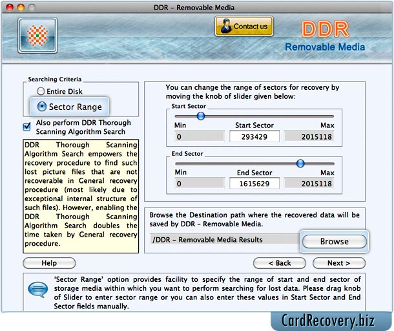Viewport: 394px width, 331px height.
Task: Click the Start Sector Min field showing 0
Action: coord(200,136)
